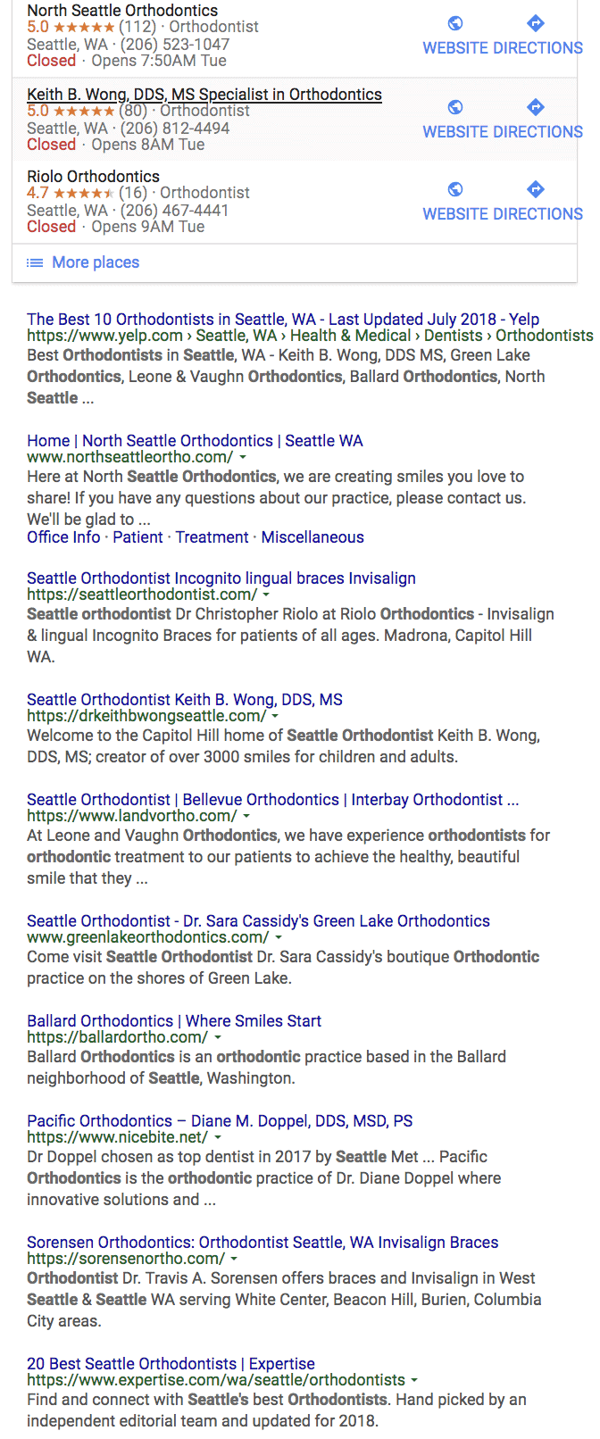600x1439 pixels.
Task: Get directions to North Seattle Orthodontics
Action: pyautogui.click(x=536, y=23)
